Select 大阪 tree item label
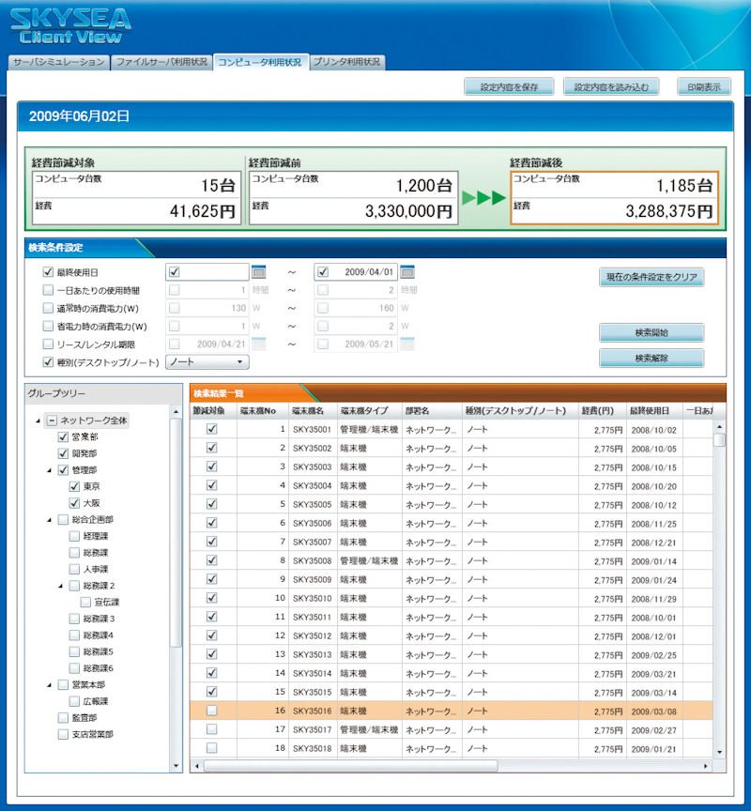The image size is (751, 811). tap(92, 503)
